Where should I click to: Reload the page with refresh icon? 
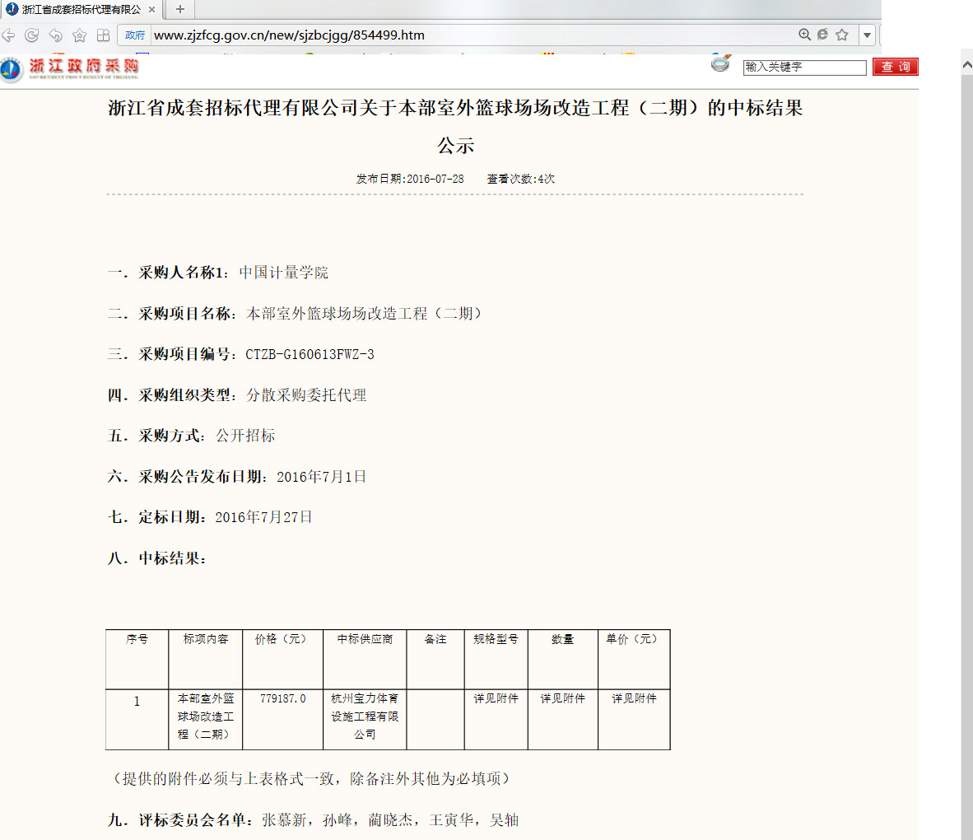(x=32, y=35)
